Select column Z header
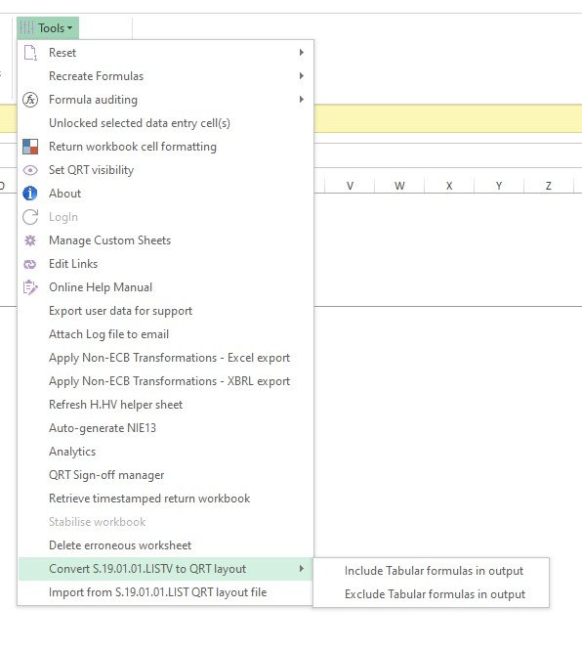Screen dimensions: 582x652 549,186
